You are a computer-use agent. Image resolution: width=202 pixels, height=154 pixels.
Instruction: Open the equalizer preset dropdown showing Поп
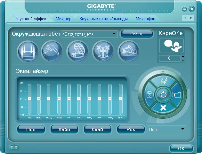click(167, 129)
